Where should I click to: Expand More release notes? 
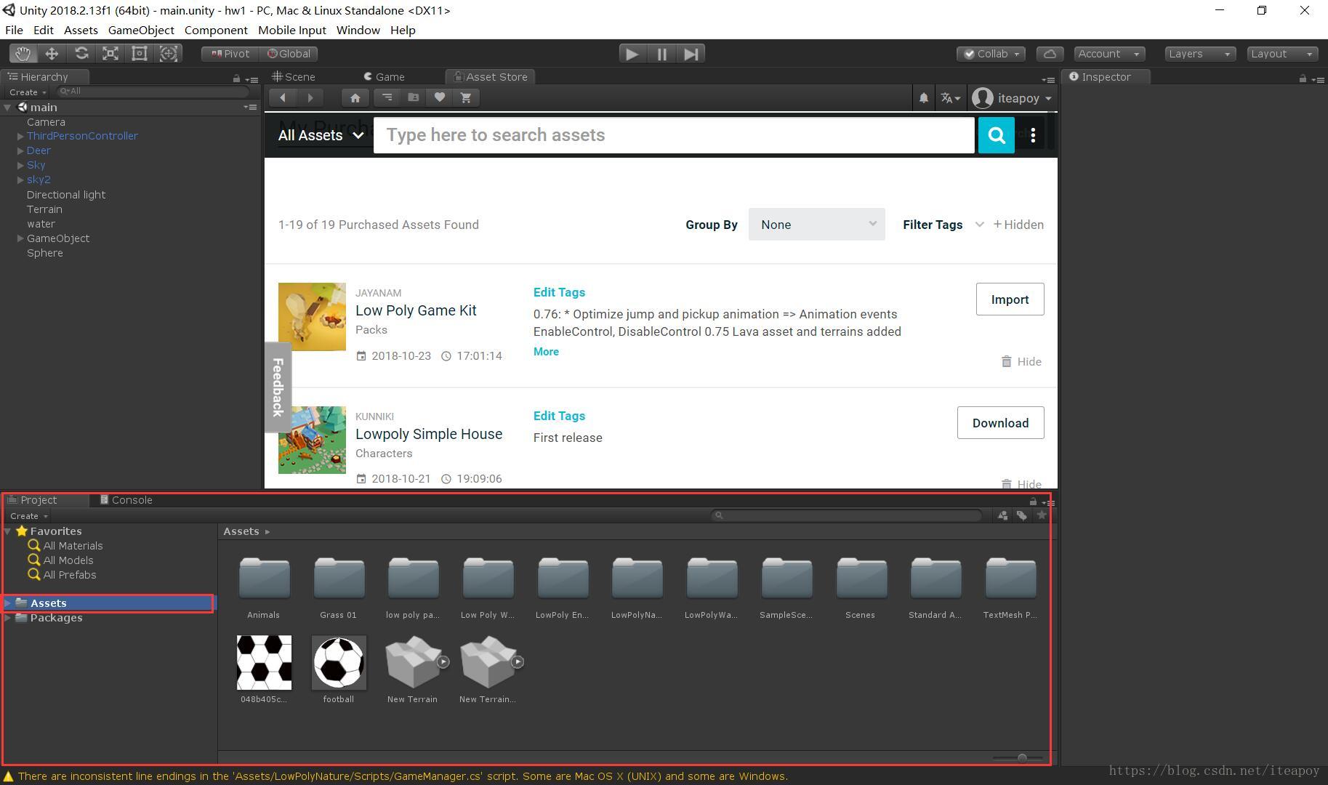point(546,351)
